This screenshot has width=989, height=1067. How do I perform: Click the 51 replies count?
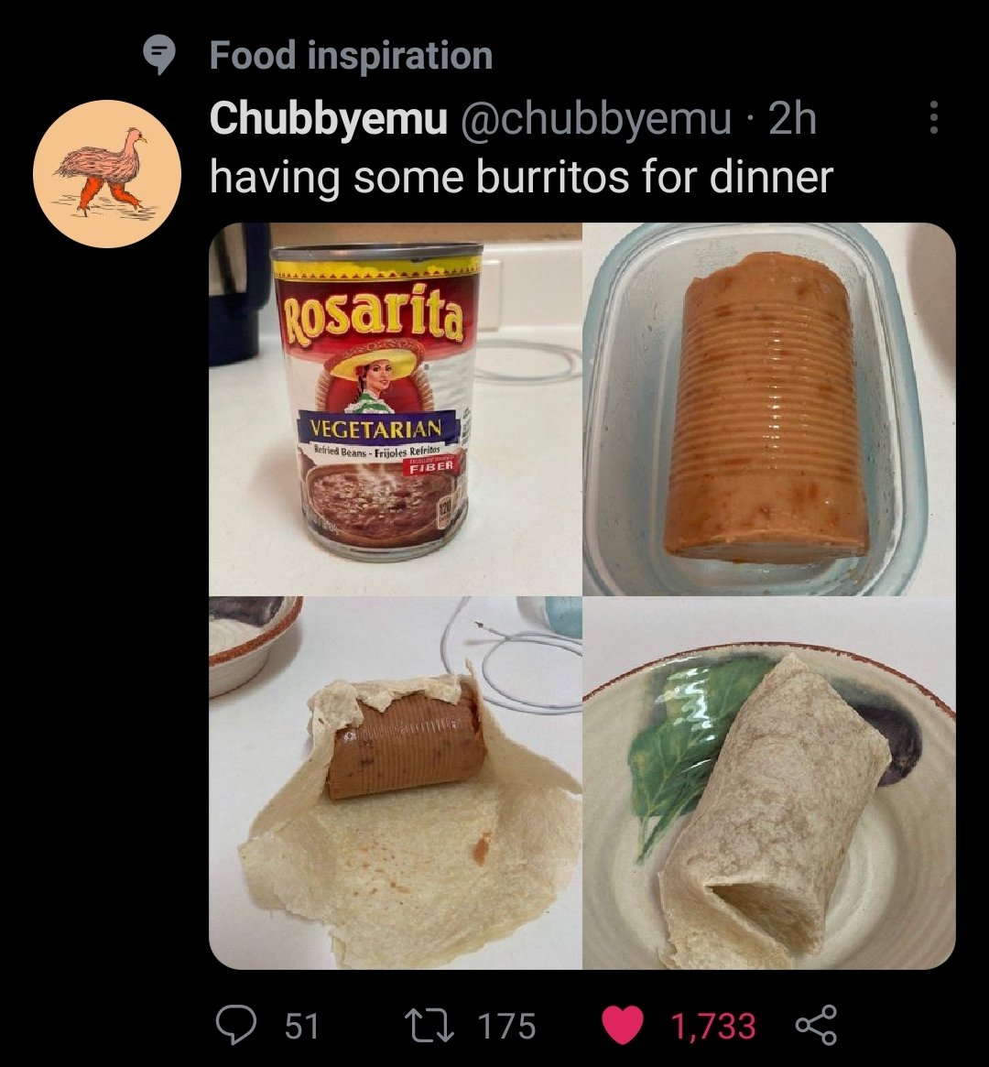tap(301, 1026)
